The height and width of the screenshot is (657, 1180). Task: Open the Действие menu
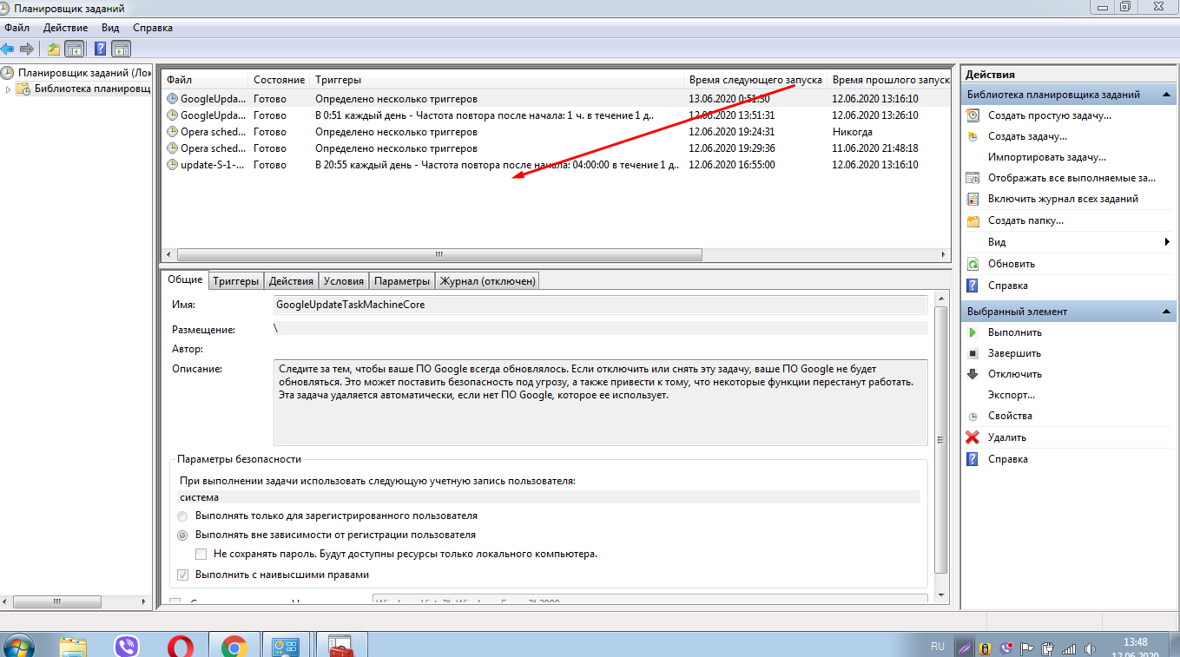point(64,28)
